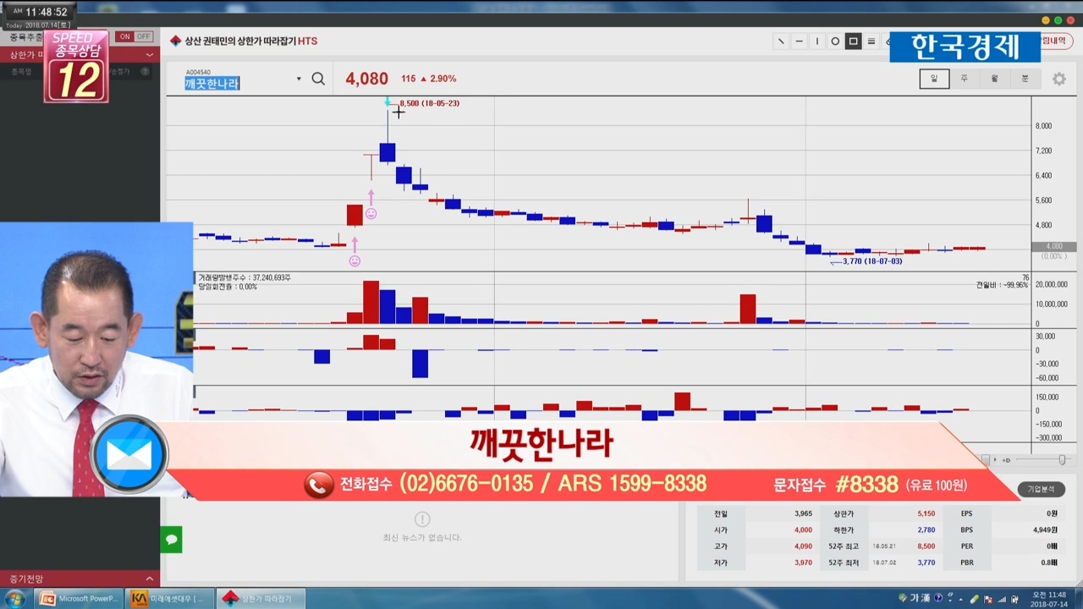Open the stock name dropdown arrow
The height and width of the screenshot is (609, 1083).
point(299,80)
